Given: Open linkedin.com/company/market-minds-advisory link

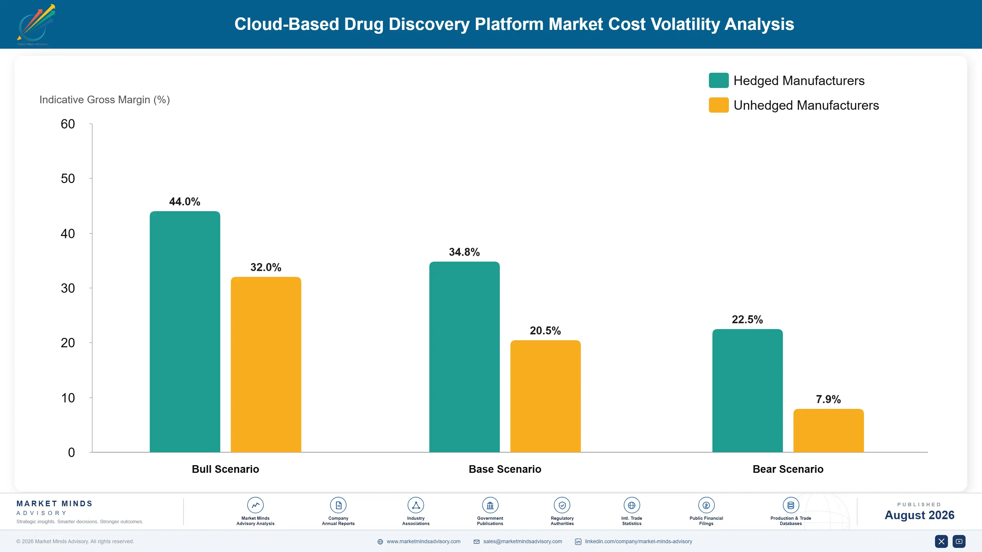Looking at the screenshot, I should coord(638,541).
